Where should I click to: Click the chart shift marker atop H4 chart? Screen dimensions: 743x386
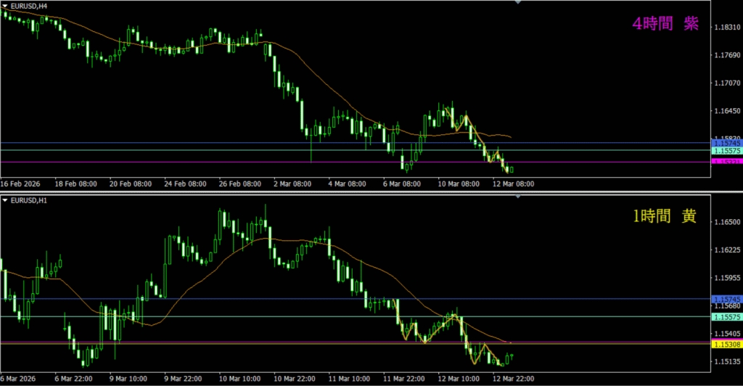pos(517,3)
